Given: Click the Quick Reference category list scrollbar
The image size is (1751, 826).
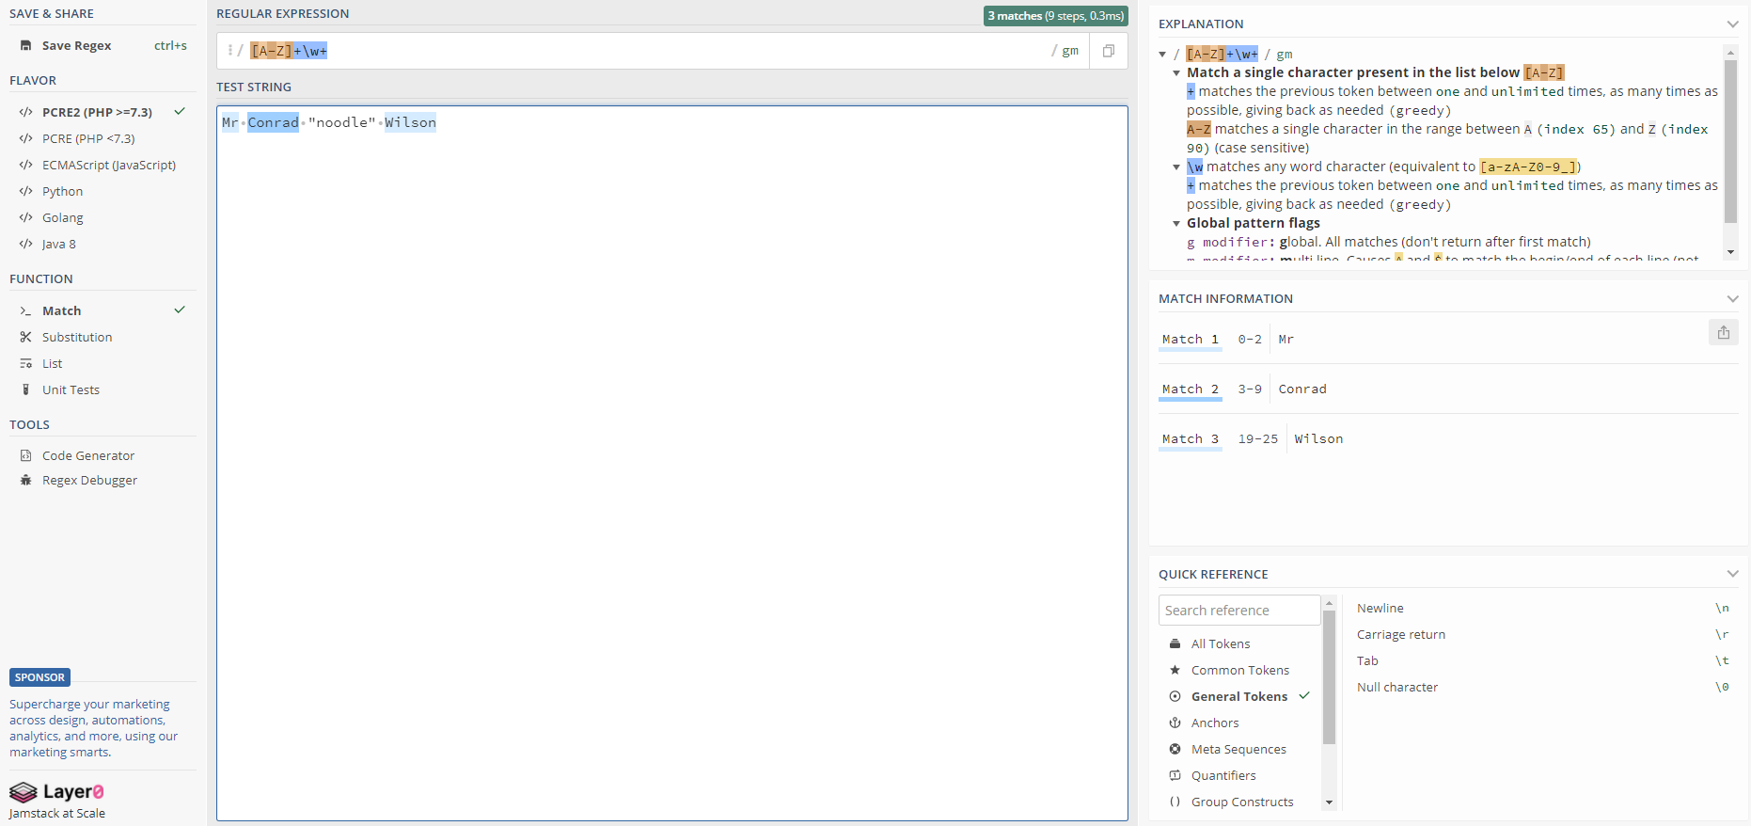Looking at the screenshot, I should pos(1329,677).
